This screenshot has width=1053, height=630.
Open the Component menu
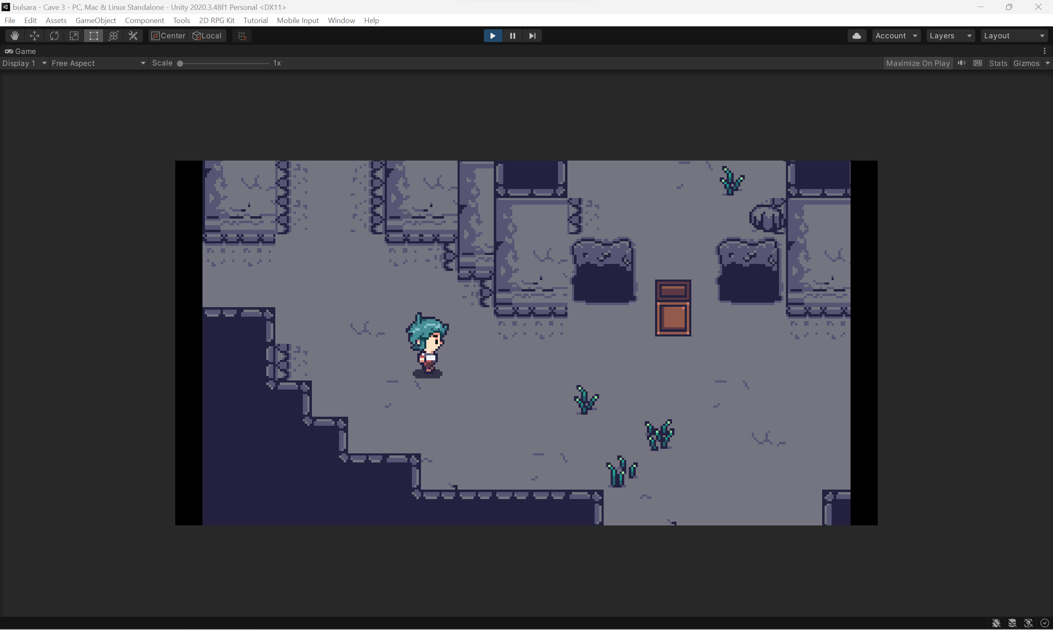[x=144, y=20]
